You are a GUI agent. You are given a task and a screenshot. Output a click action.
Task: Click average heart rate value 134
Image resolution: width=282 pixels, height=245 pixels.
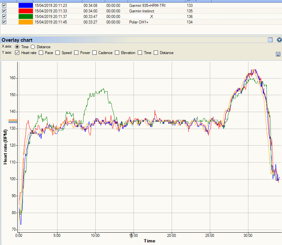tap(190, 22)
